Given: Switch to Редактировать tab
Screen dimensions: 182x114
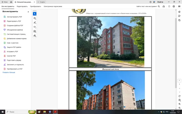Looking at the screenshot, I should 22,6.
